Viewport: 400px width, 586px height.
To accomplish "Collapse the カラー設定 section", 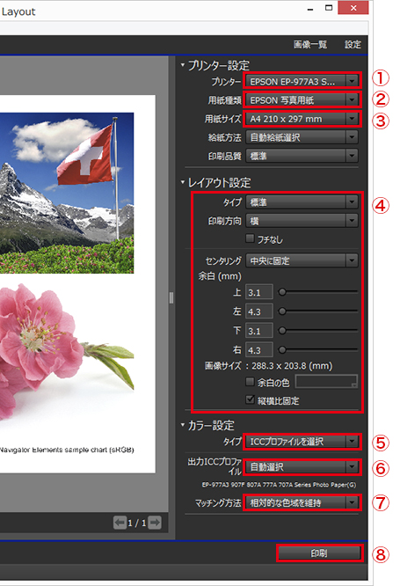I will click(x=183, y=425).
